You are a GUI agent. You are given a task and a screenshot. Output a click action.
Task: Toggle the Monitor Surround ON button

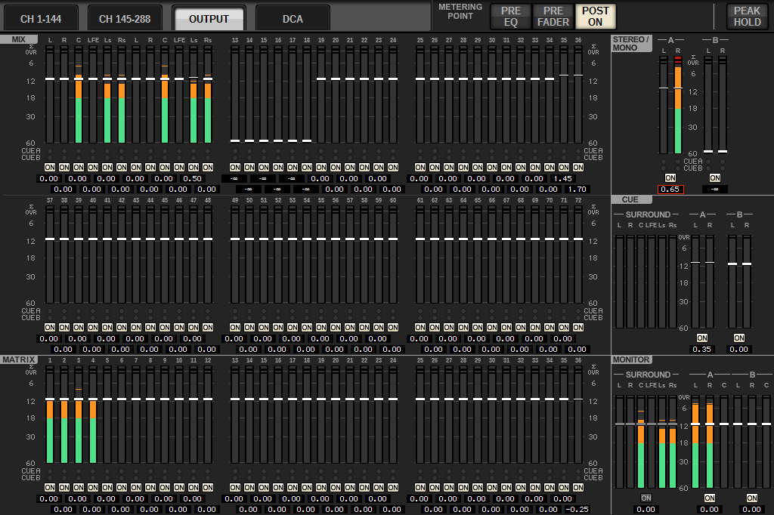tap(646, 498)
